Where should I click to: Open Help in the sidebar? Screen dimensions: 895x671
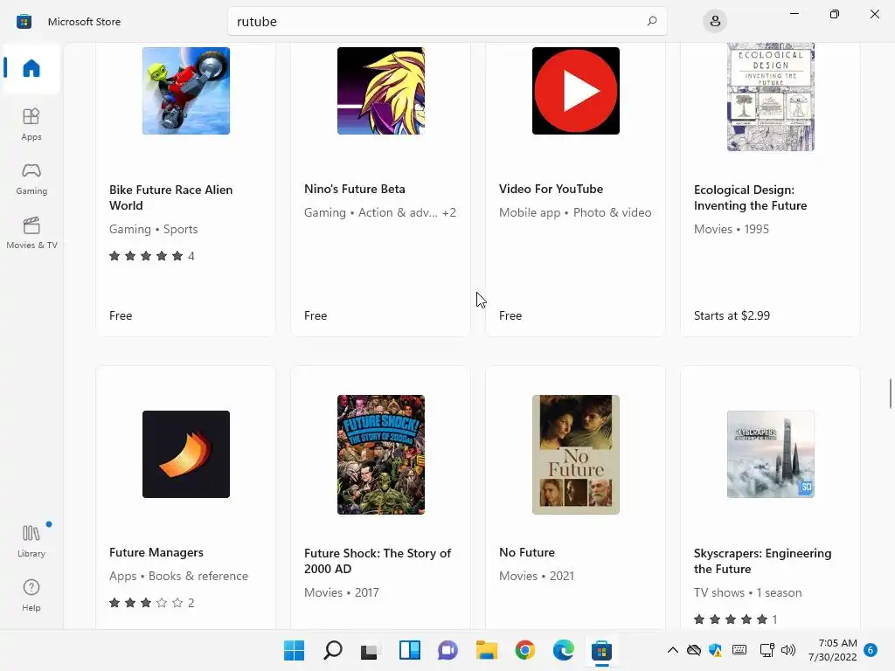click(31, 596)
